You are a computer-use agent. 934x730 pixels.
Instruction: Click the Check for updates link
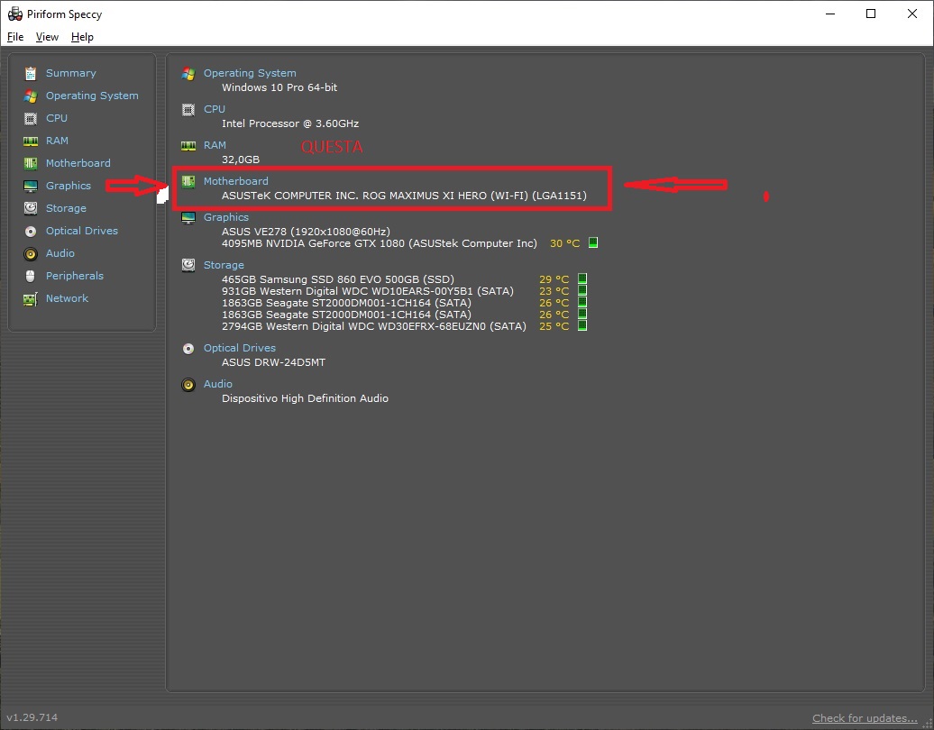[865, 718]
